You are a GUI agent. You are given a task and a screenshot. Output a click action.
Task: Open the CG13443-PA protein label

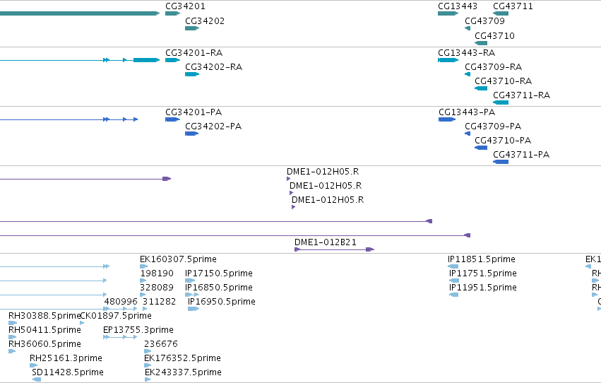467,112
